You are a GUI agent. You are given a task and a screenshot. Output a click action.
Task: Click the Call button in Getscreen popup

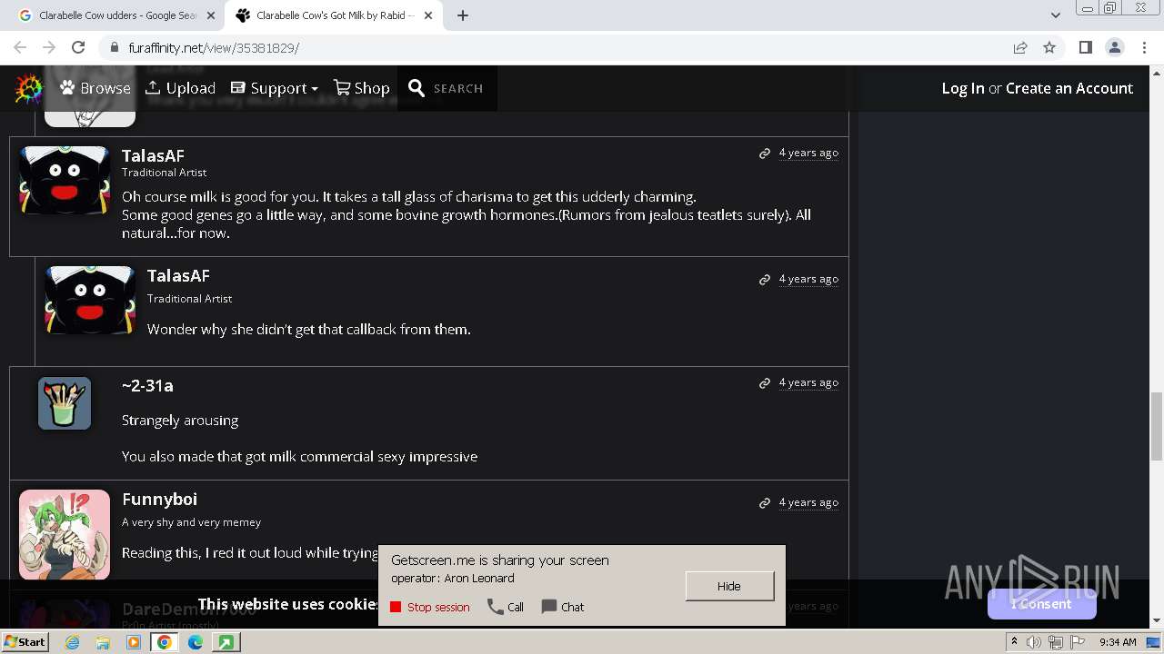[506, 607]
